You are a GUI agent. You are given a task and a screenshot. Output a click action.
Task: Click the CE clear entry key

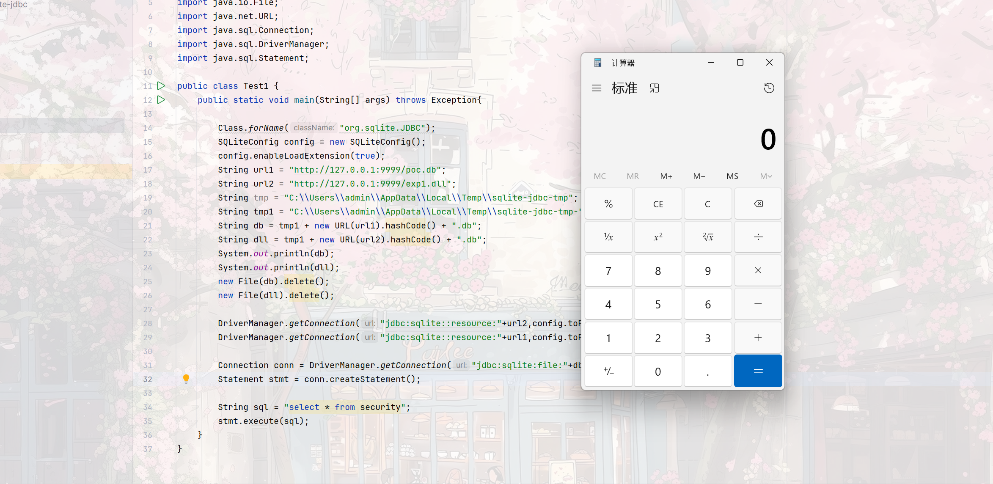(658, 204)
